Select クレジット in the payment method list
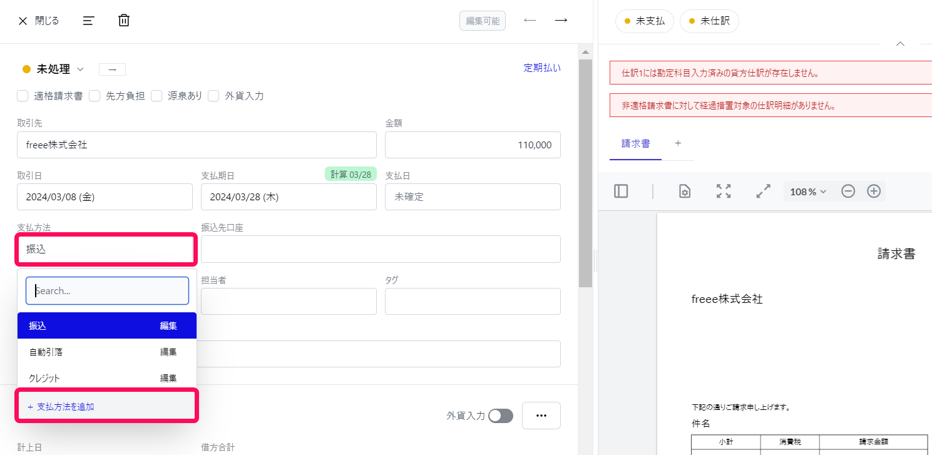Image resolution: width=932 pixels, height=455 pixels. point(107,378)
